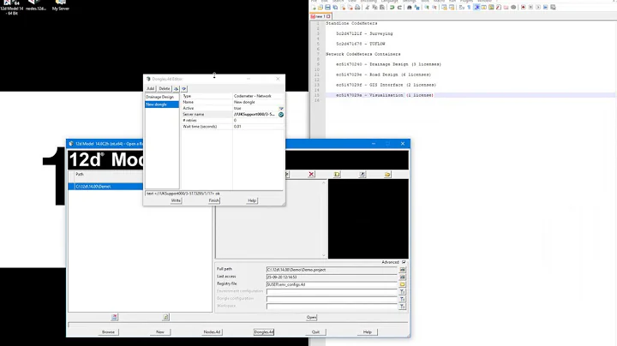Click the Browse button
Screen dimensions: 617x346
coord(108,332)
